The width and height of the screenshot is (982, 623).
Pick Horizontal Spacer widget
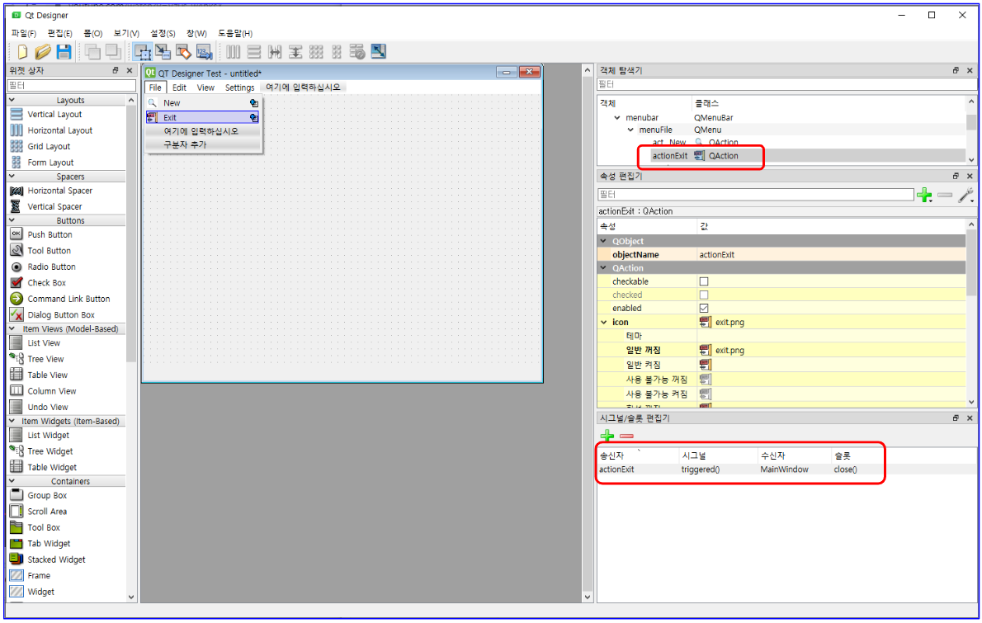[x=59, y=191]
